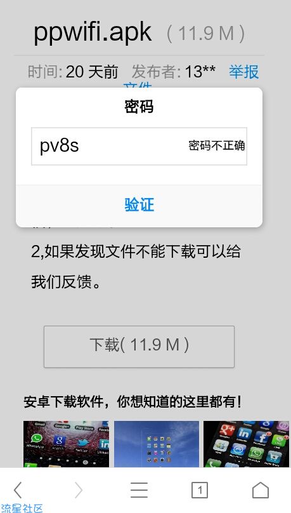Open the WhatsApp phone screen thumbnail

pos(67,444)
